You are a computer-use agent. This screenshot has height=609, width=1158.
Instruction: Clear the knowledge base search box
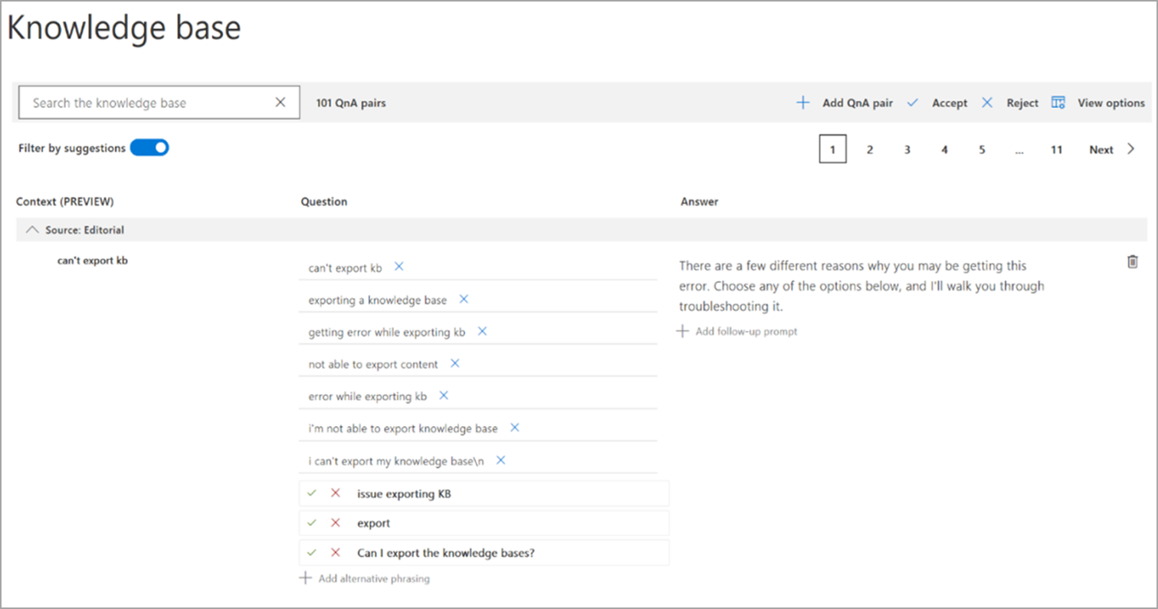pos(280,103)
